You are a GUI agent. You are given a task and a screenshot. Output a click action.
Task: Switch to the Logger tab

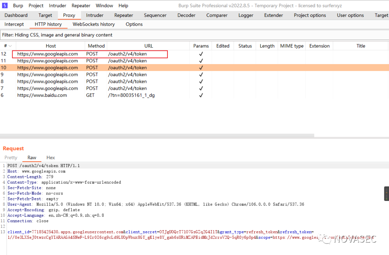[x=246, y=15]
